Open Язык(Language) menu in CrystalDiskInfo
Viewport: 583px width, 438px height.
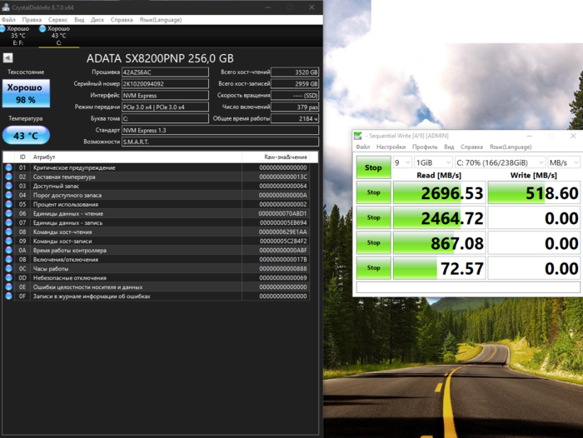[x=160, y=20]
